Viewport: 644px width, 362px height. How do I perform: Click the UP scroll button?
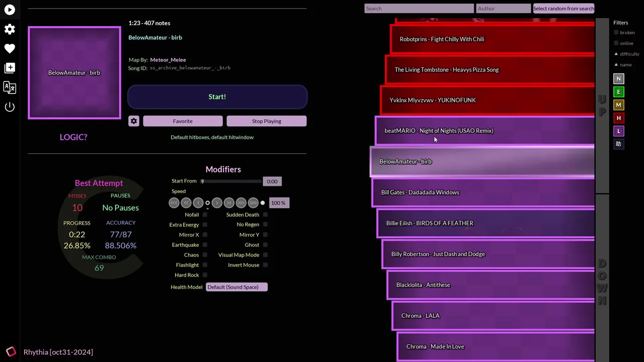602,106
